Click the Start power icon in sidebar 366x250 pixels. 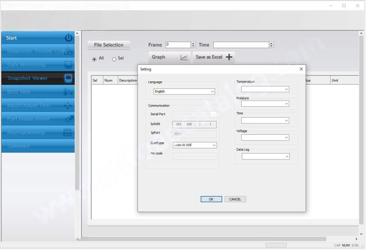pos(68,38)
